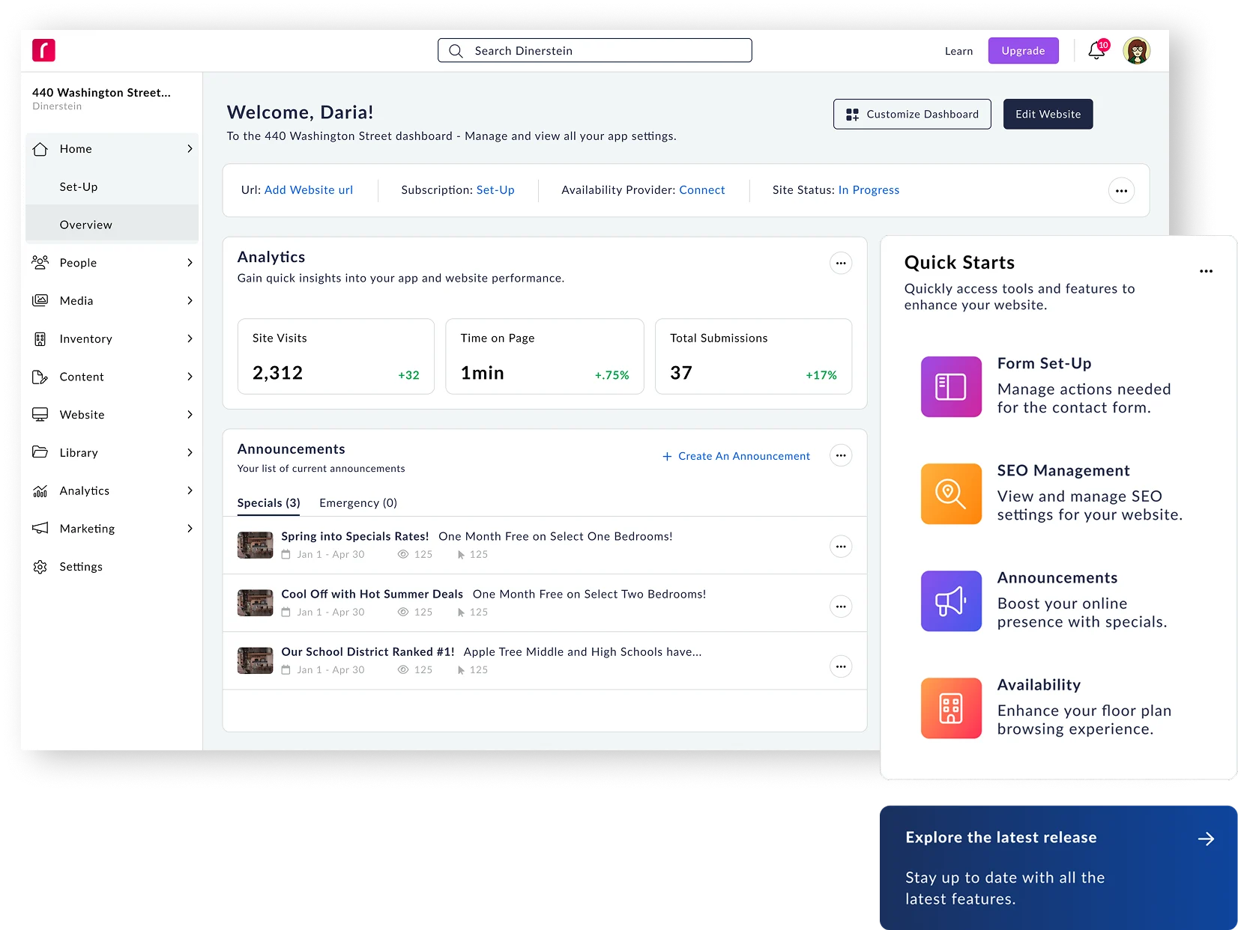Switch to the Specials (3) tab
Image resolution: width=1238 pixels, height=930 pixels.
[268, 503]
